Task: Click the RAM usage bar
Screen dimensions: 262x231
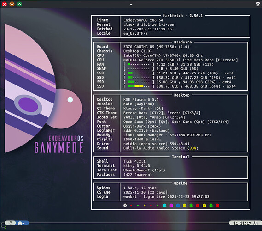Action: (x=139, y=64)
